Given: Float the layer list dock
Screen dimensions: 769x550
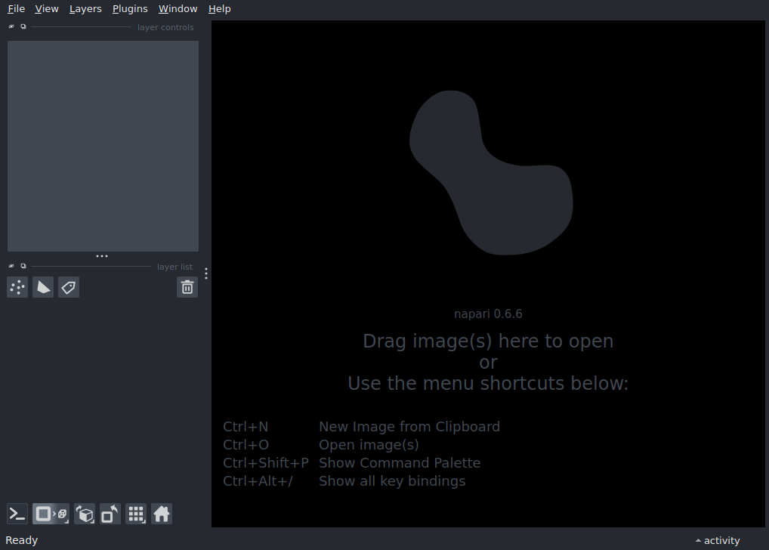Looking at the screenshot, I should (23, 266).
